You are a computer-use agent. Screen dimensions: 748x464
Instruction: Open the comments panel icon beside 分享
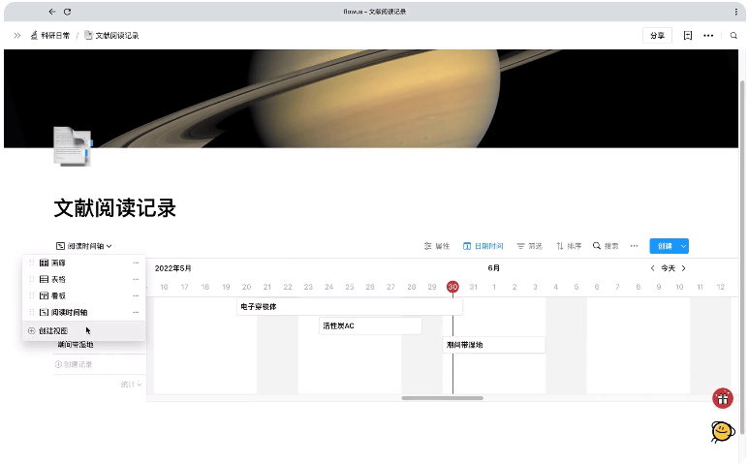tap(687, 35)
